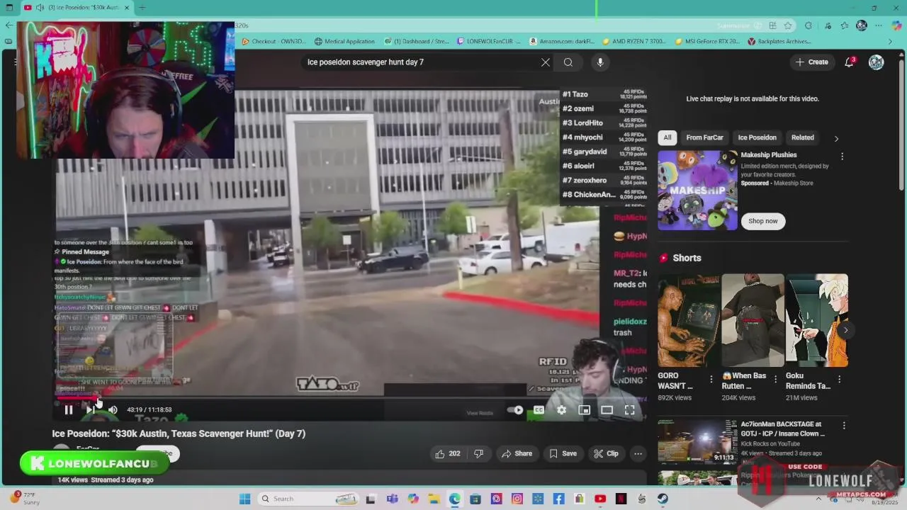This screenshot has width=907, height=510.
Task: Open options for Ac7ionMan video
Action: pos(844,426)
